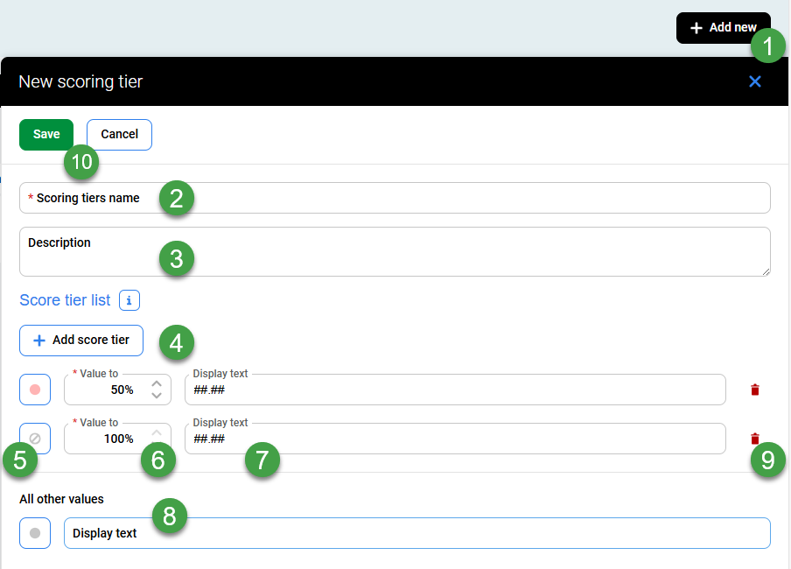Close the New scoring tier panel
This screenshot has width=791, height=569.
click(x=755, y=81)
